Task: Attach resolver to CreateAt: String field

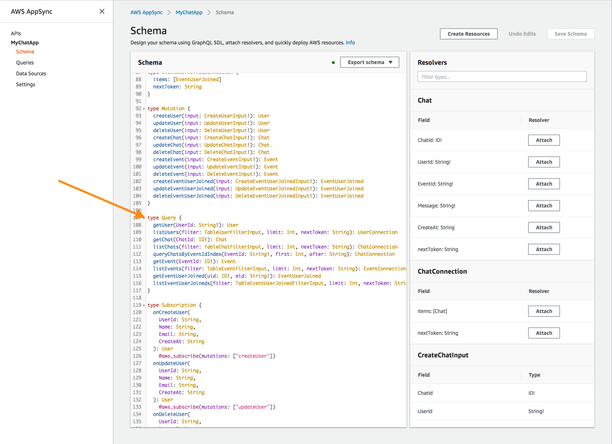Action: (544, 227)
